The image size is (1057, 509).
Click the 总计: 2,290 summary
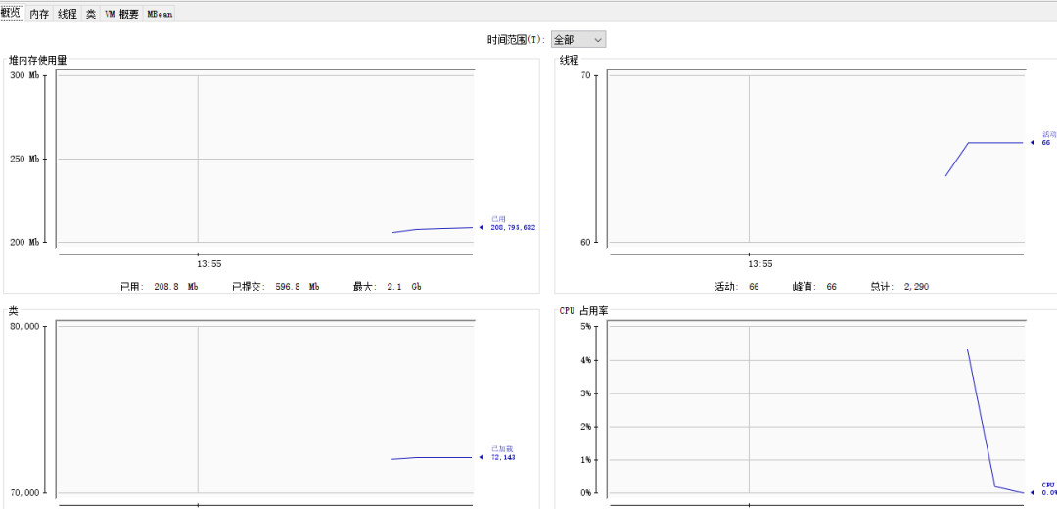tap(899, 287)
